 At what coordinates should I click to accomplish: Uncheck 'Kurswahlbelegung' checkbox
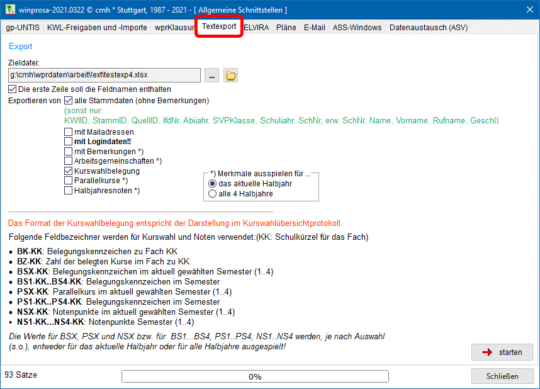(x=68, y=171)
